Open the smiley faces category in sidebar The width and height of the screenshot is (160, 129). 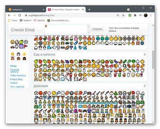point(12,42)
